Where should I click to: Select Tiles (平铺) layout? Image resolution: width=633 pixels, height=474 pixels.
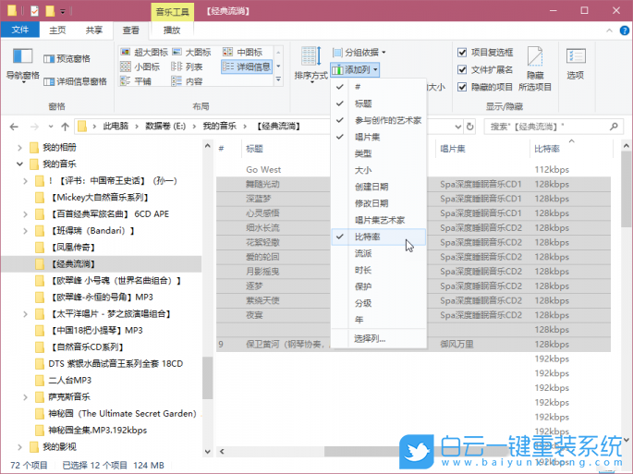point(136,81)
